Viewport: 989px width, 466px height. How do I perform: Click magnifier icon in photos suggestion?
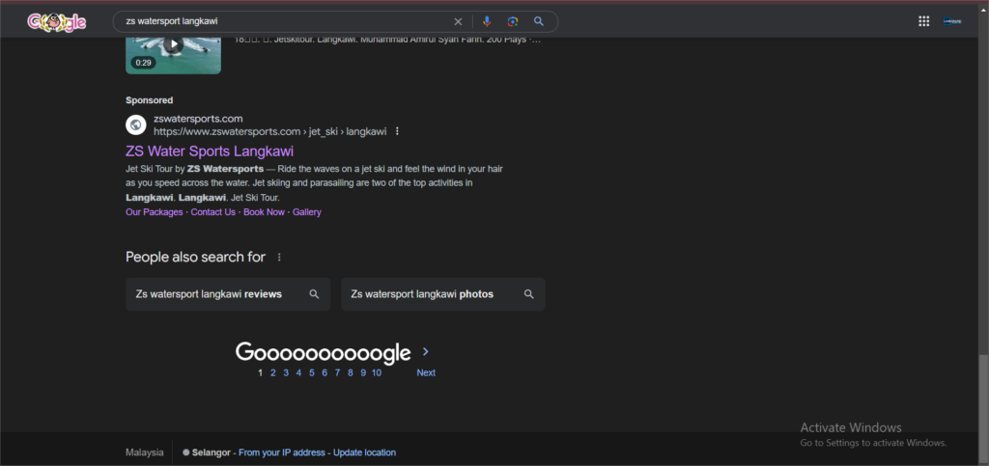pos(528,294)
